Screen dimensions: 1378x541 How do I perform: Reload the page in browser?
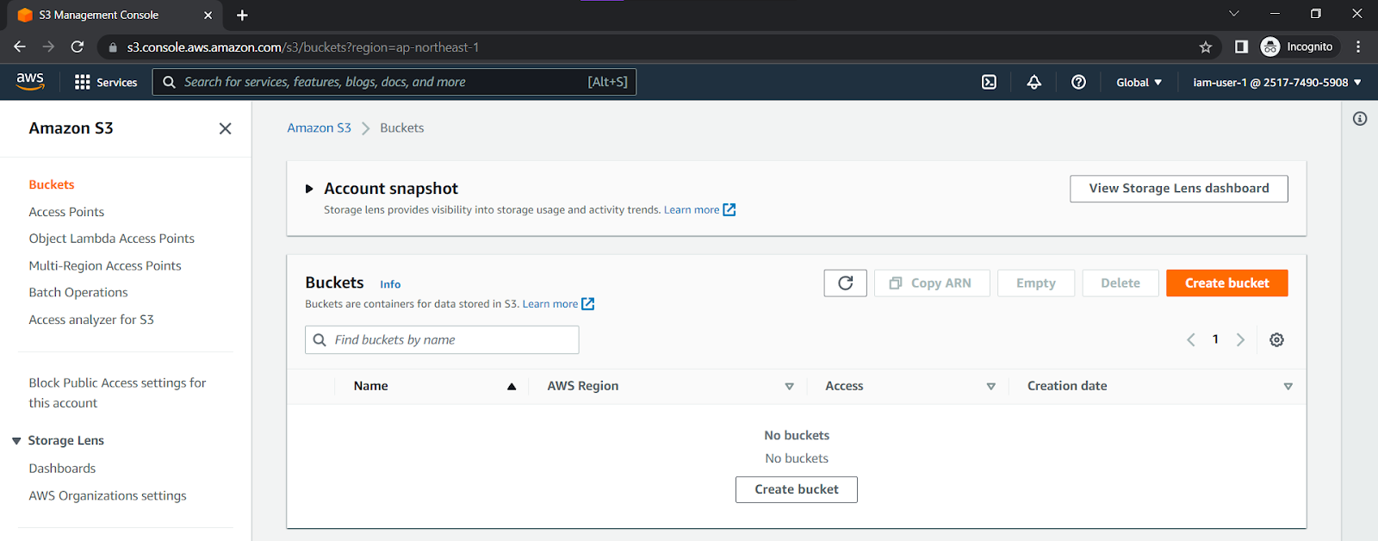78,47
